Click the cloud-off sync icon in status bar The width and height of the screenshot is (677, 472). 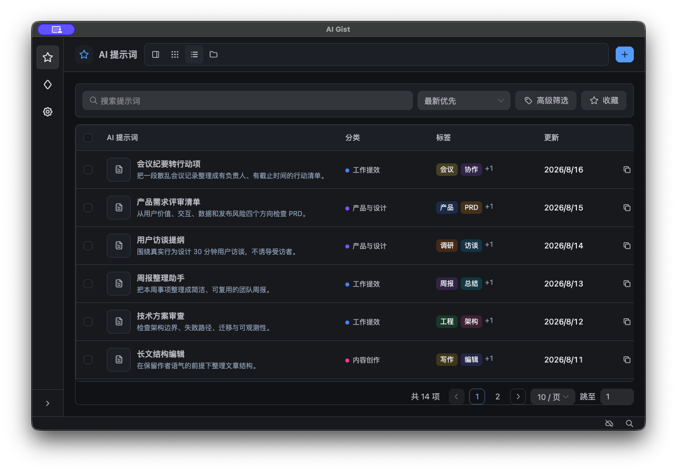tap(609, 423)
